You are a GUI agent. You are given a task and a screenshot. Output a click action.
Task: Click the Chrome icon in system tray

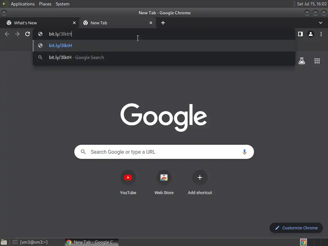pos(303,242)
